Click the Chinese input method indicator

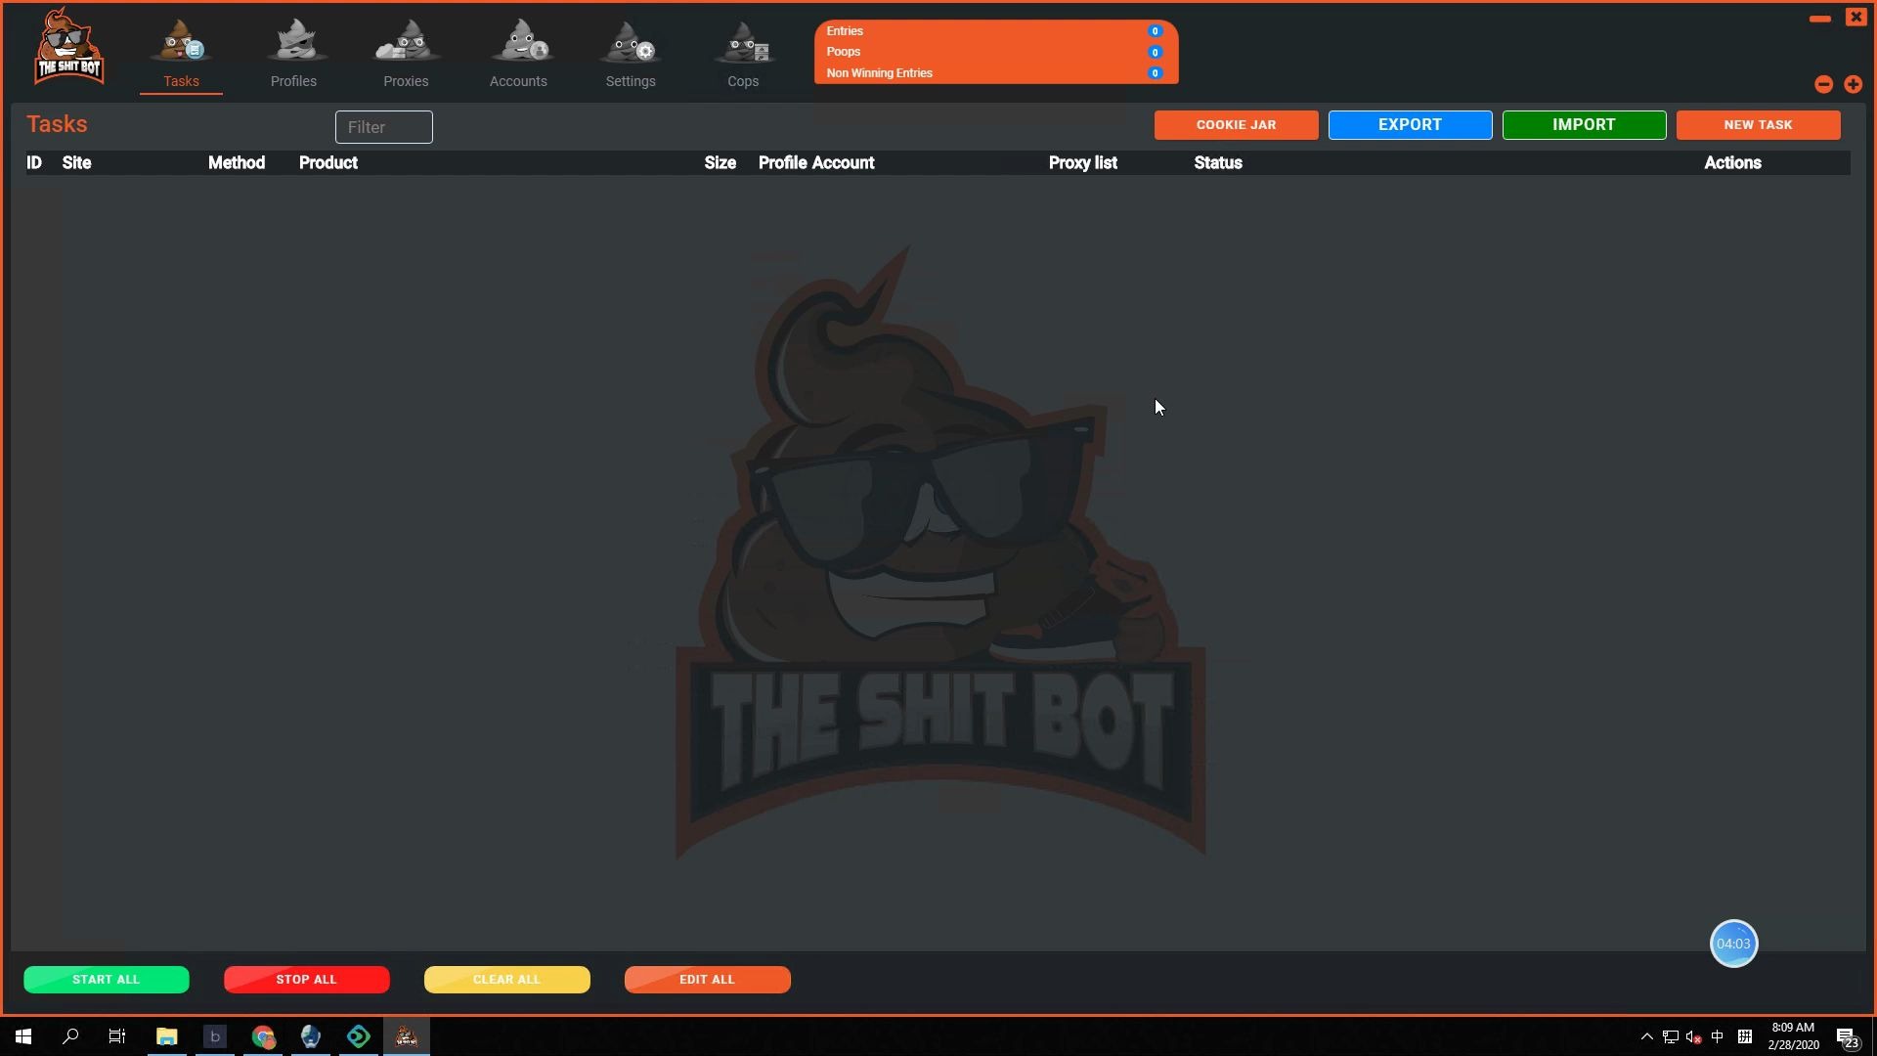(x=1718, y=1036)
